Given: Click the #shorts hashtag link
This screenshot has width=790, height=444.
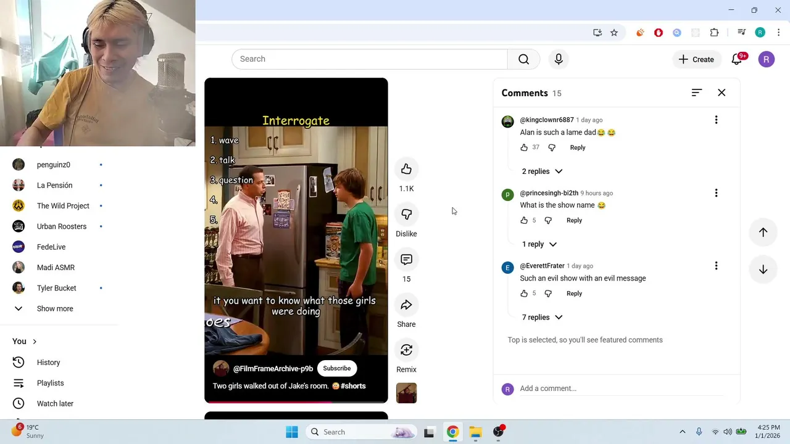Looking at the screenshot, I should [353, 386].
